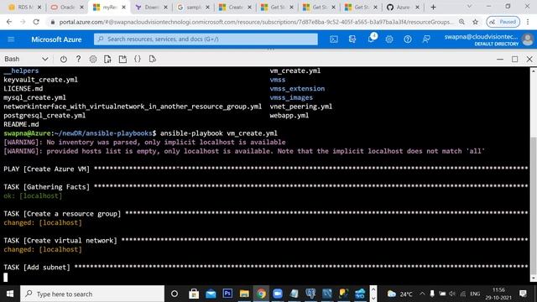This screenshot has height=302, width=537.
Task: Open ENG language indicator
Action: pos(475,294)
